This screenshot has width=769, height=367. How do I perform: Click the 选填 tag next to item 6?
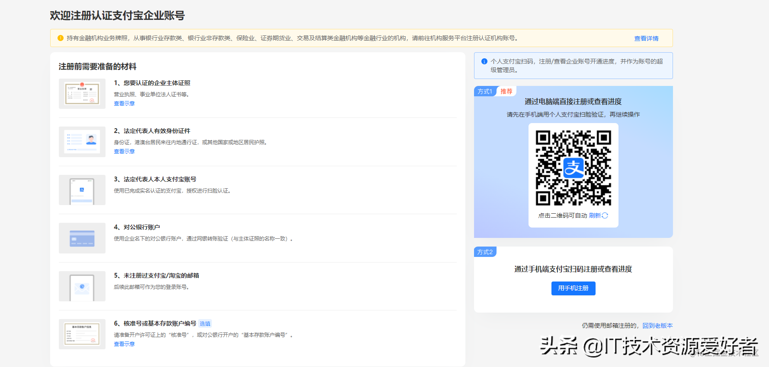pos(205,324)
